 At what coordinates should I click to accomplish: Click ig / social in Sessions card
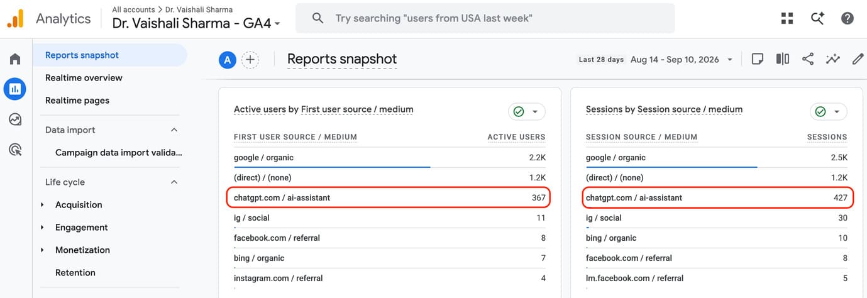(x=604, y=218)
